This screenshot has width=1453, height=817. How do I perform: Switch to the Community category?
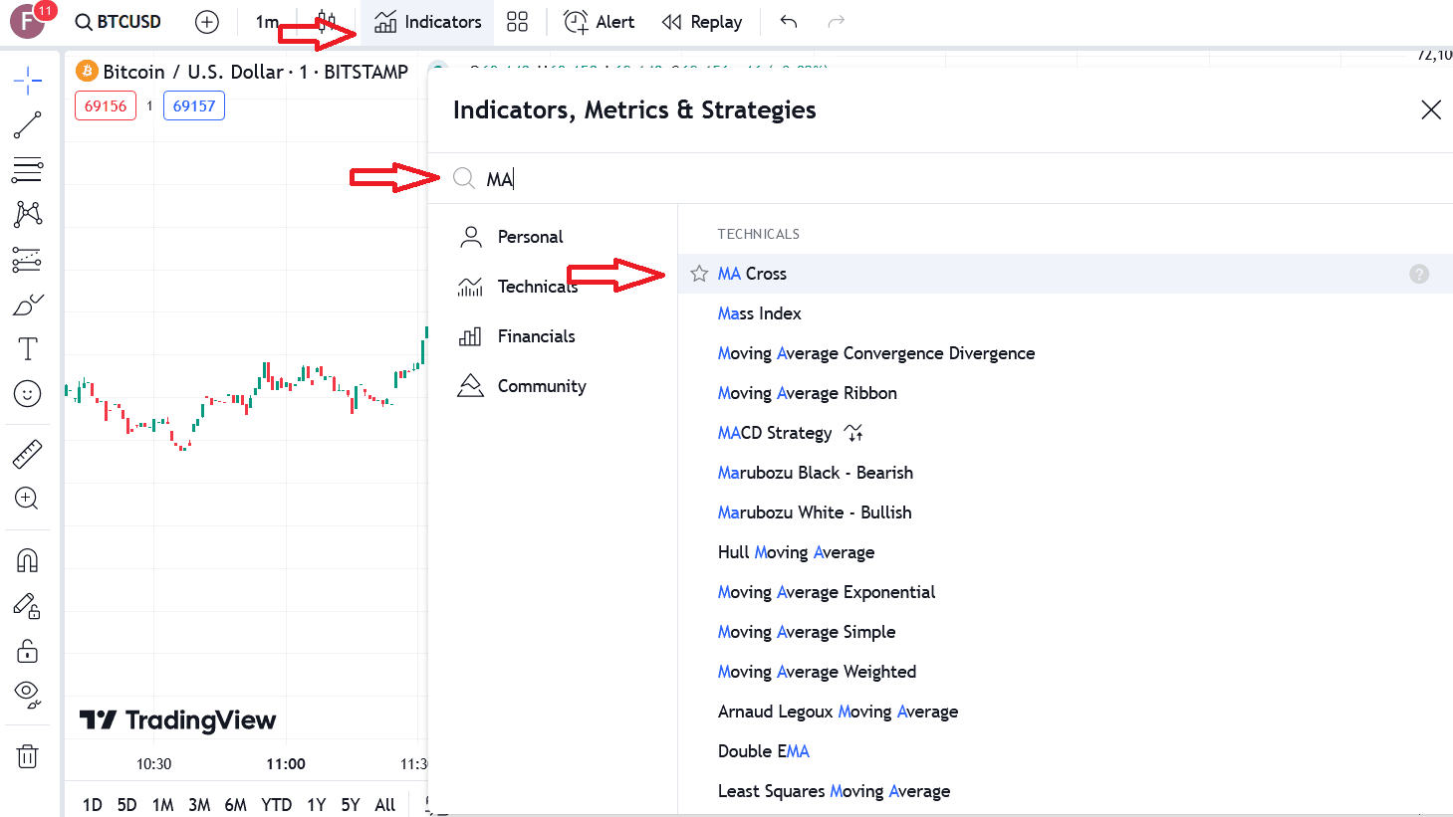click(x=541, y=386)
